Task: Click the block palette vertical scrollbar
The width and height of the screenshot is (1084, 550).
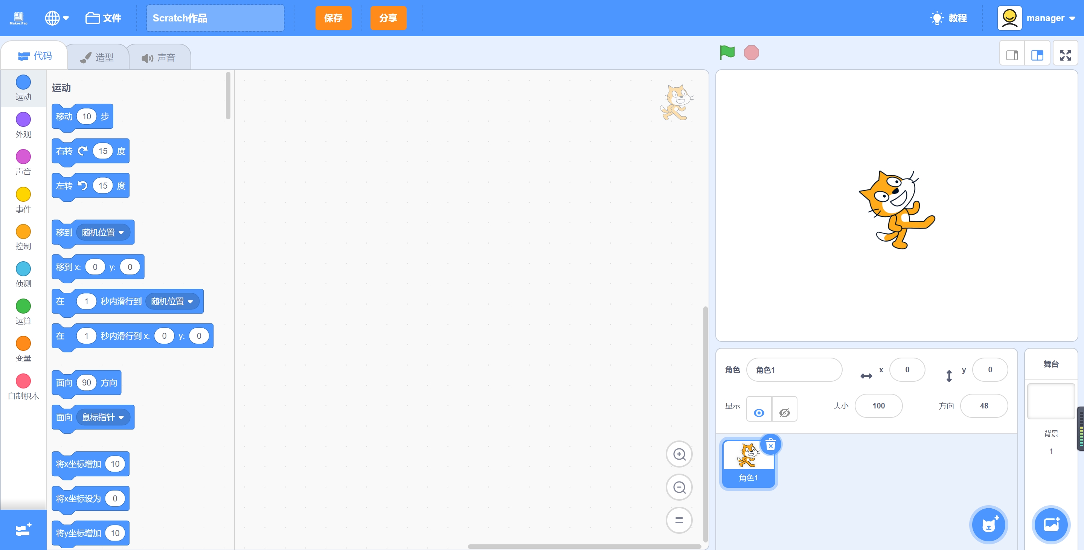Action: (228, 96)
